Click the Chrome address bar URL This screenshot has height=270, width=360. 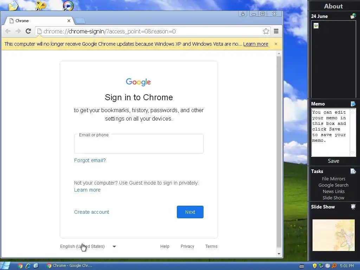click(x=110, y=31)
